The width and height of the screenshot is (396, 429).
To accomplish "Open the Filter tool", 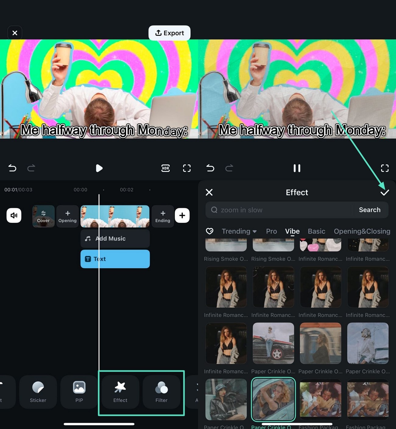I will [x=161, y=392].
